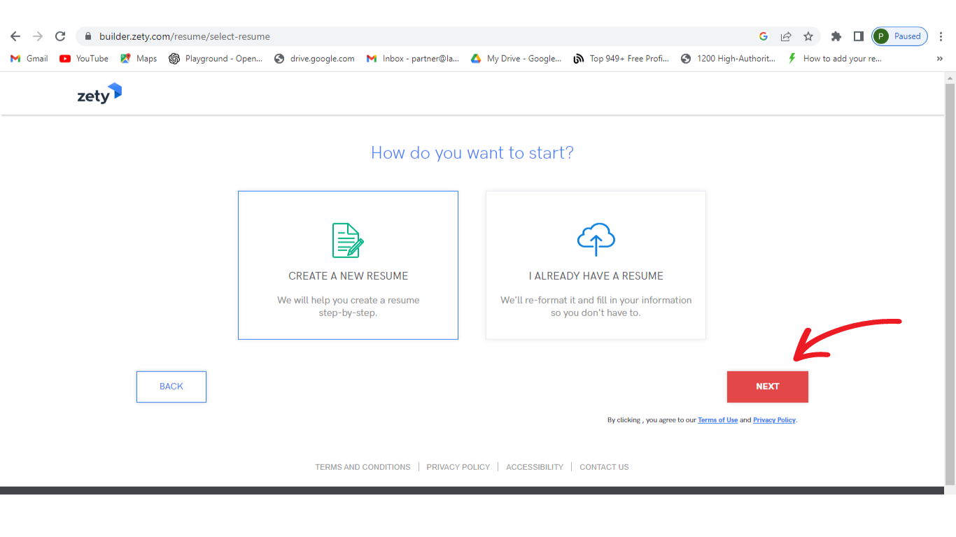Open the YouTube bookmark

point(84,59)
